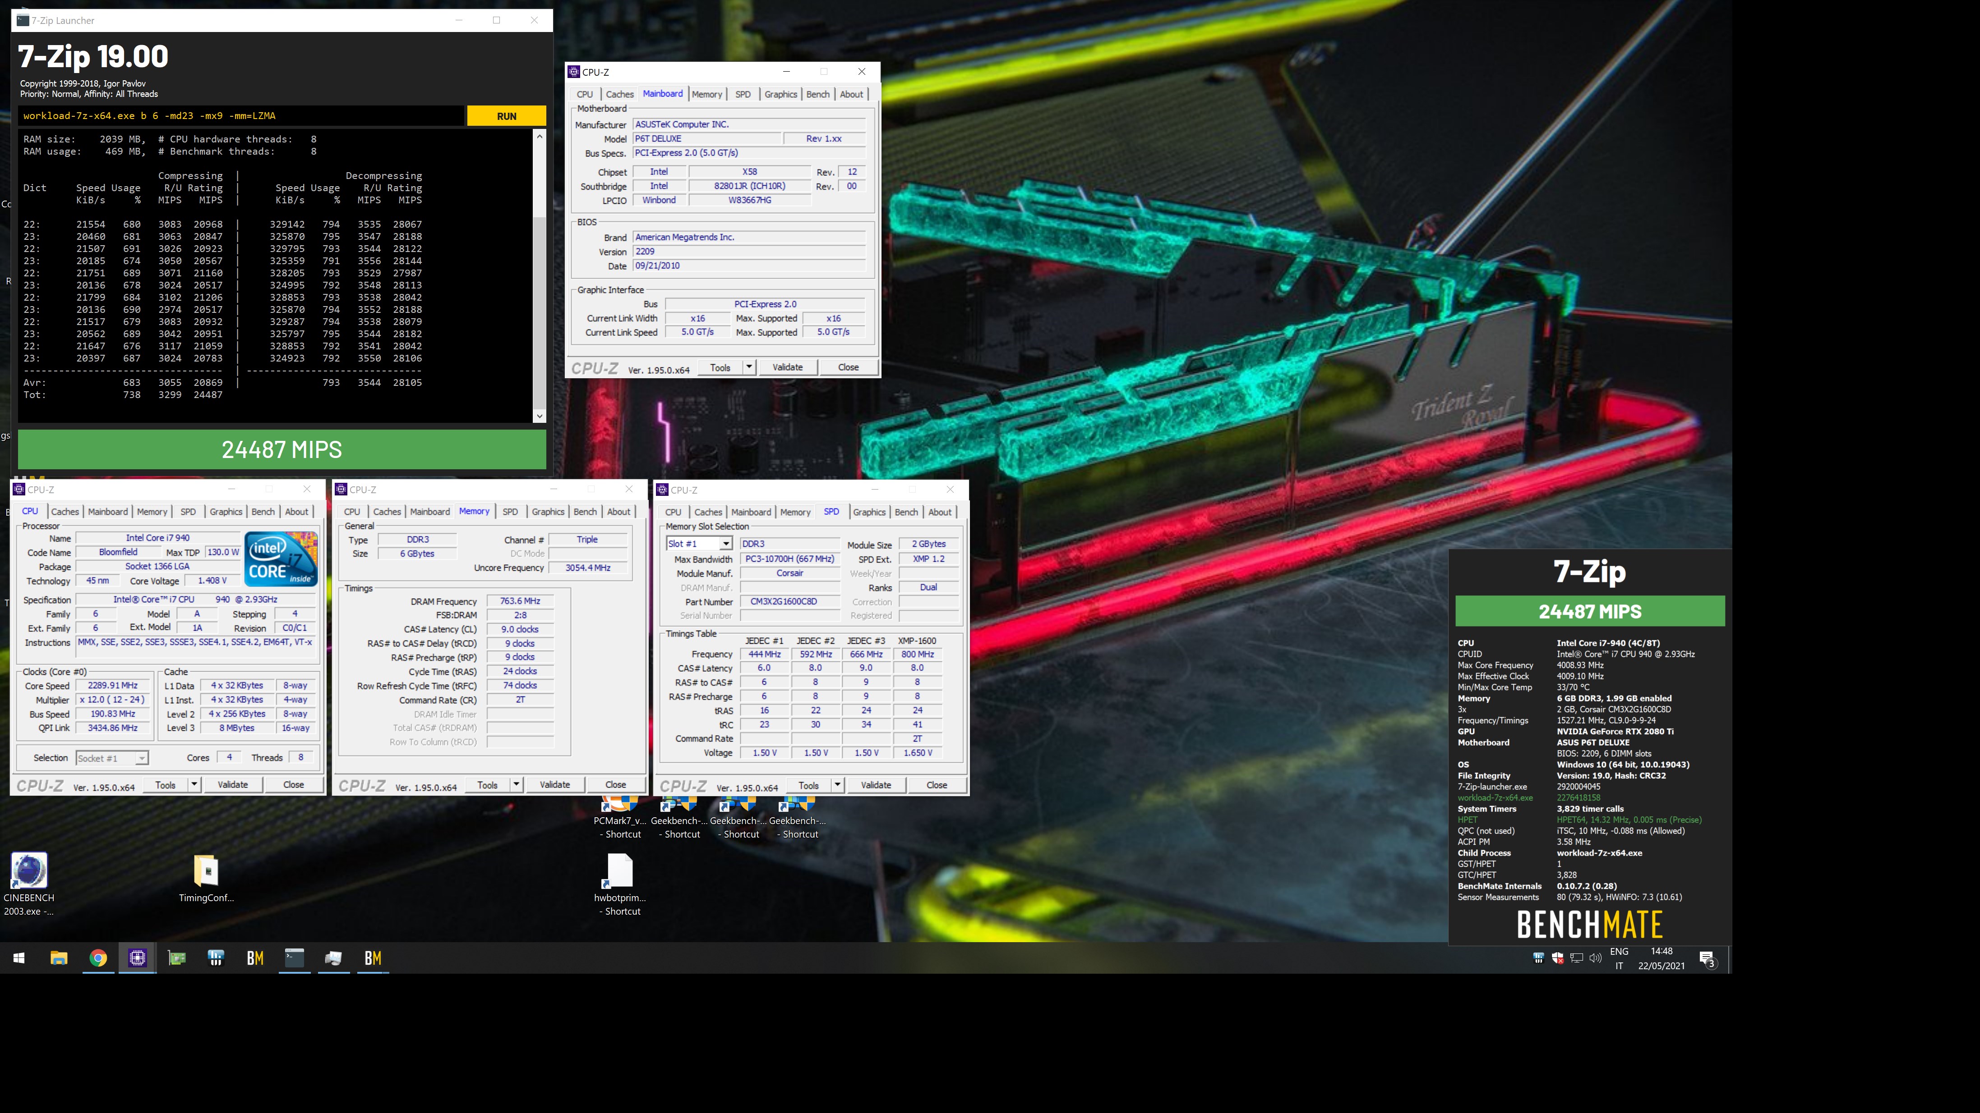
Task: Expand the Tools dropdown arrow in the Mainboard window
Action: (x=749, y=367)
